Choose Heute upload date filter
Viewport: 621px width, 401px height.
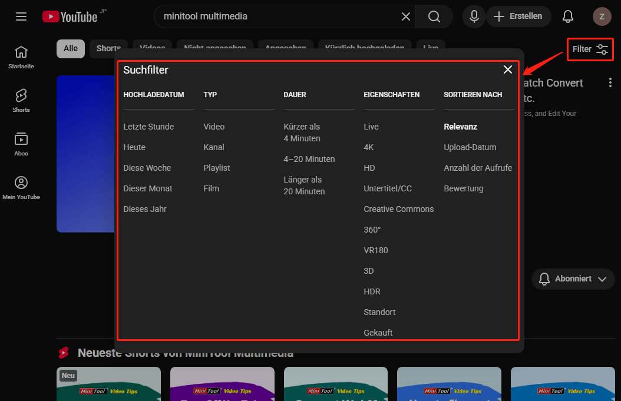(134, 147)
